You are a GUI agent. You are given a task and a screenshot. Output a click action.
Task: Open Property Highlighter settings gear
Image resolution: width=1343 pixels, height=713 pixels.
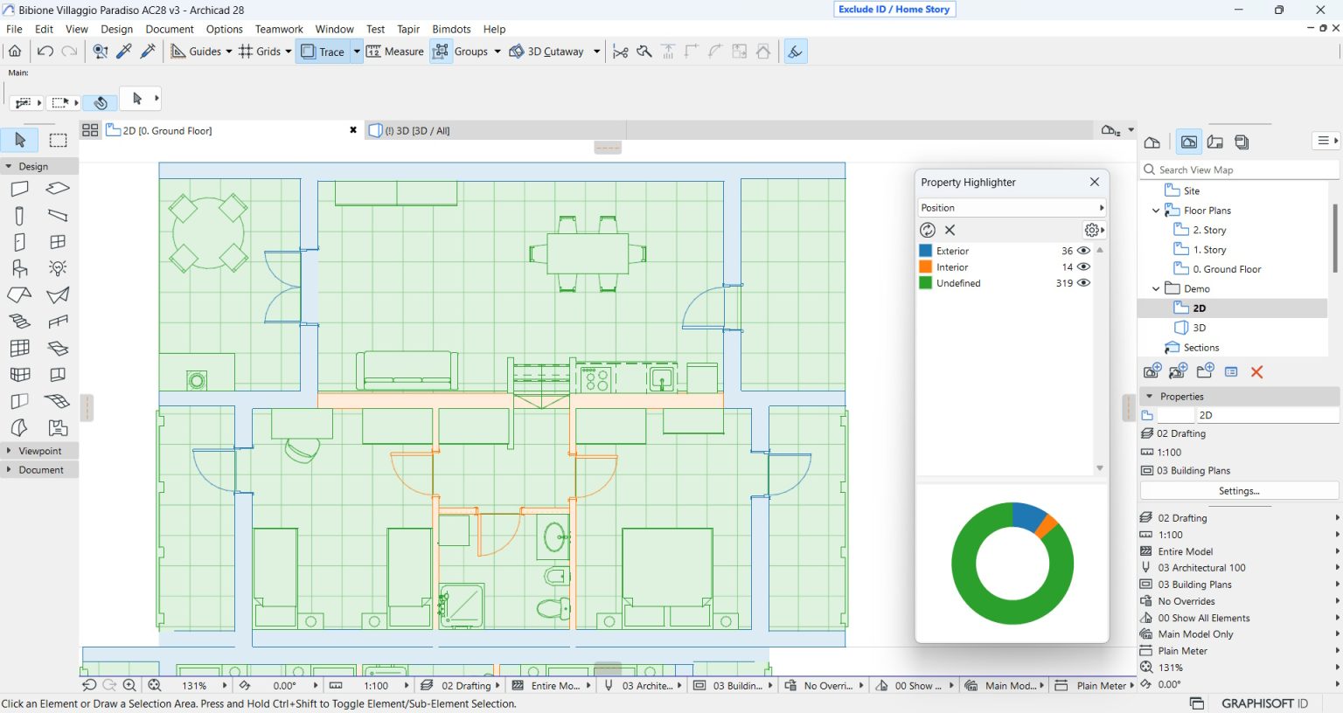coord(1092,230)
